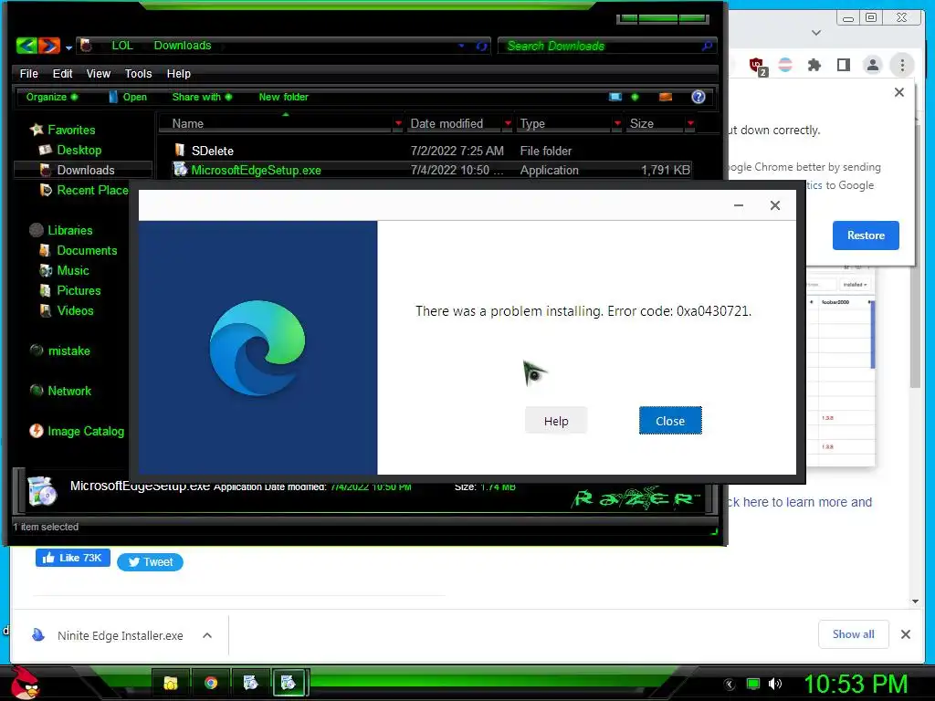Viewport: 935px width, 701px height.
Task: Open Chrome side panel icon
Action: pos(843,65)
